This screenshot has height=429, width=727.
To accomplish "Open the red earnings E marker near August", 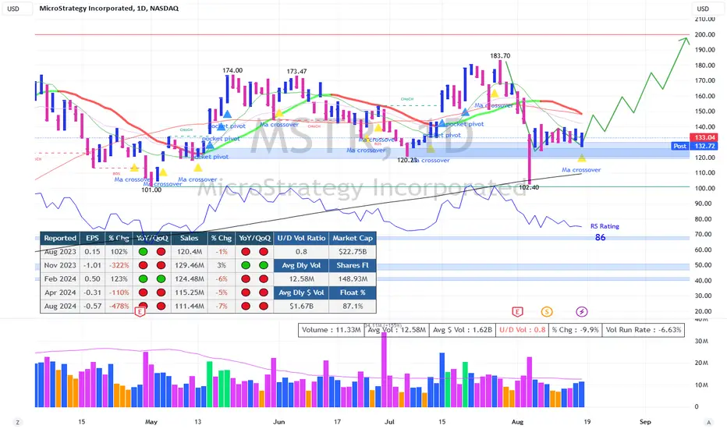I will pos(517,312).
